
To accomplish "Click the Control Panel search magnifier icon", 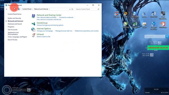I will (x=98, y=9).
